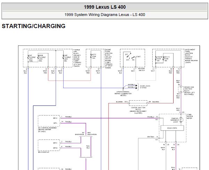
Task: Click the PNK/BLU label between navigation branches
Action: pyautogui.click(x=88, y=147)
